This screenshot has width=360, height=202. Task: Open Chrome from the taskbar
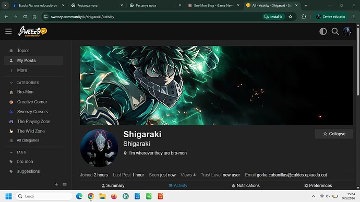(91, 196)
